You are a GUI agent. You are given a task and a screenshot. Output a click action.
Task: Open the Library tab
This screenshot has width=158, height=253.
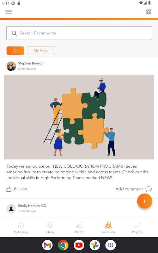click(50, 228)
